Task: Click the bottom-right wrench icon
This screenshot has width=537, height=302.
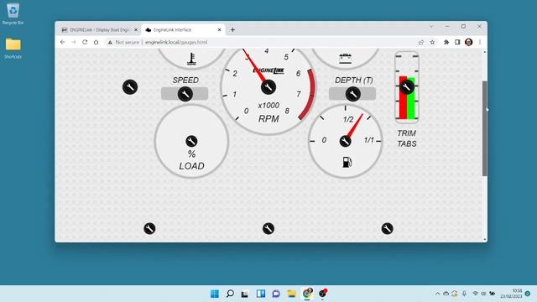Action: tap(388, 228)
